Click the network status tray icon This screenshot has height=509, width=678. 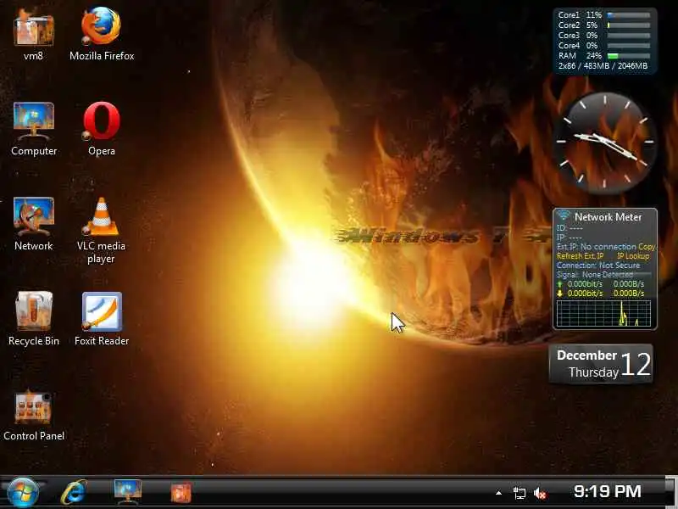pos(519,493)
